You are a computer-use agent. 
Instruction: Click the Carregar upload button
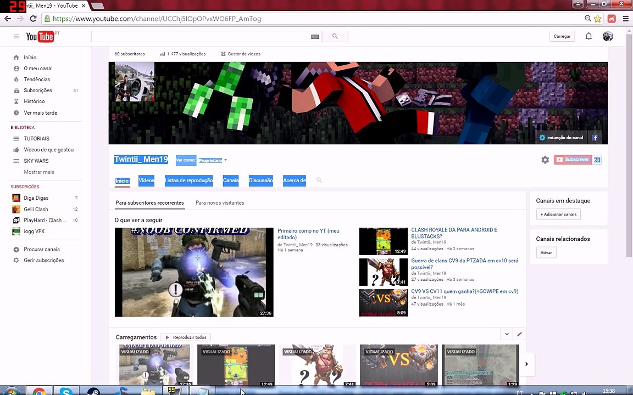coord(562,36)
